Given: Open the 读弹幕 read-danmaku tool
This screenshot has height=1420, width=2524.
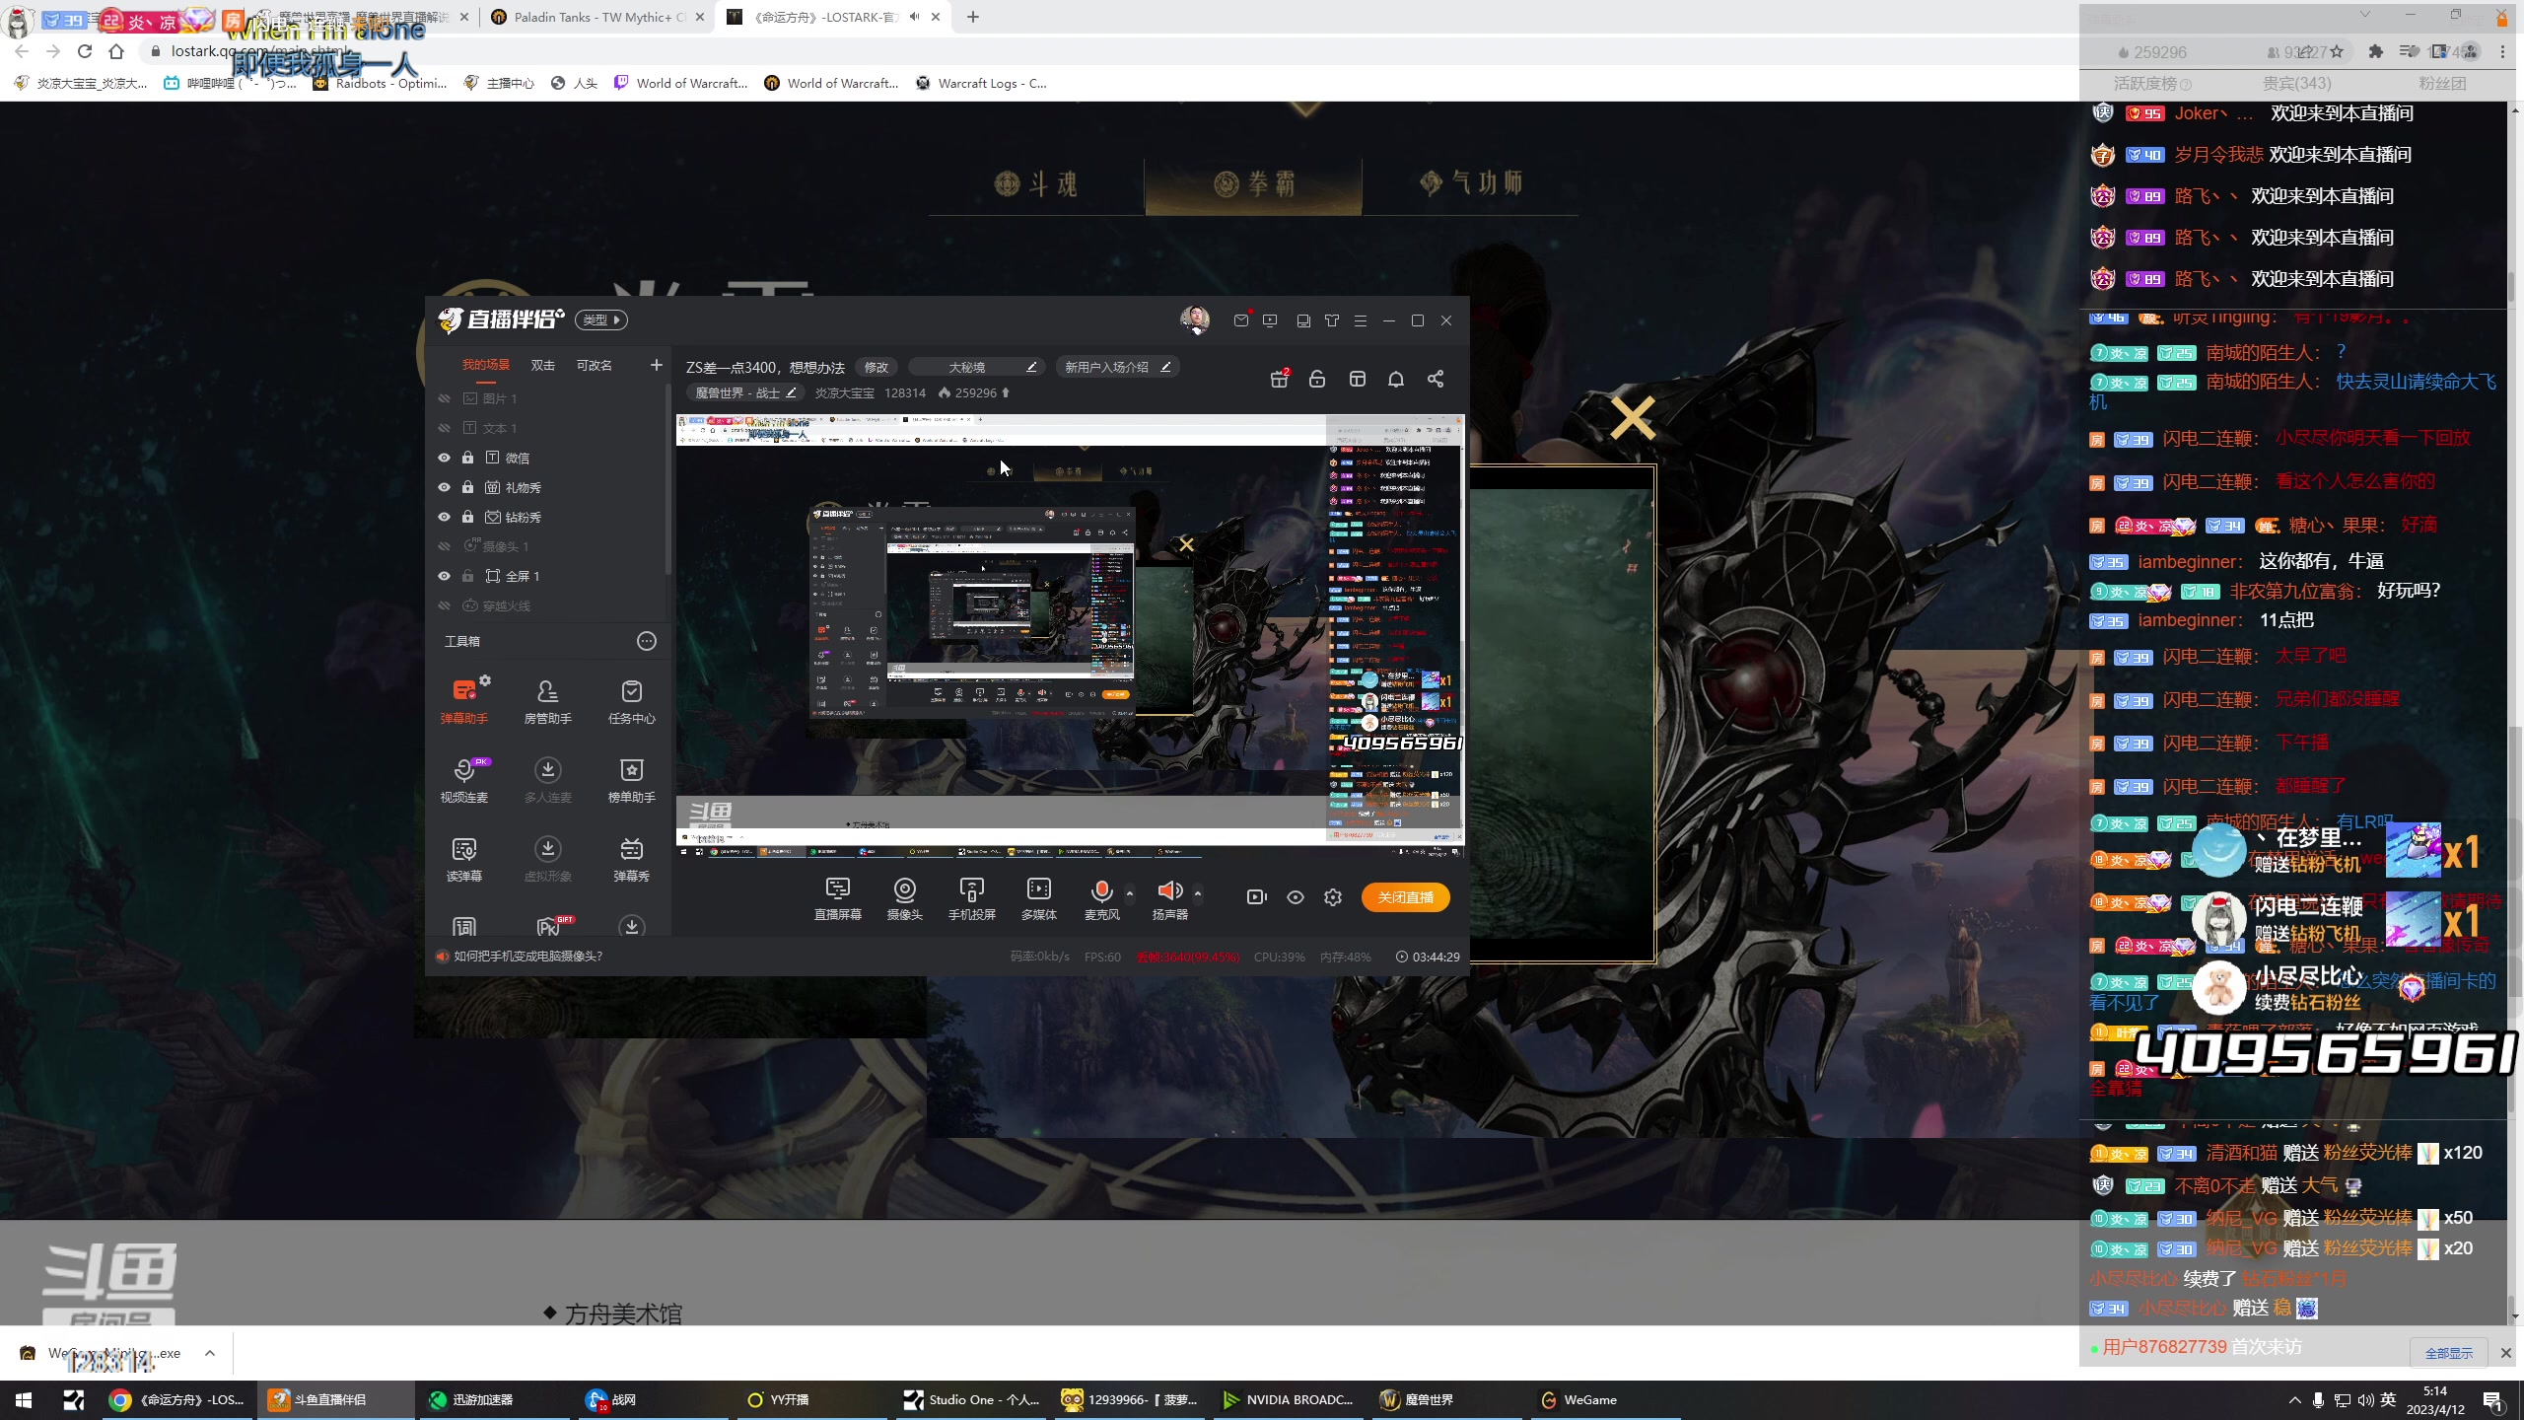Looking at the screenshot, I should tap(464, 859).
